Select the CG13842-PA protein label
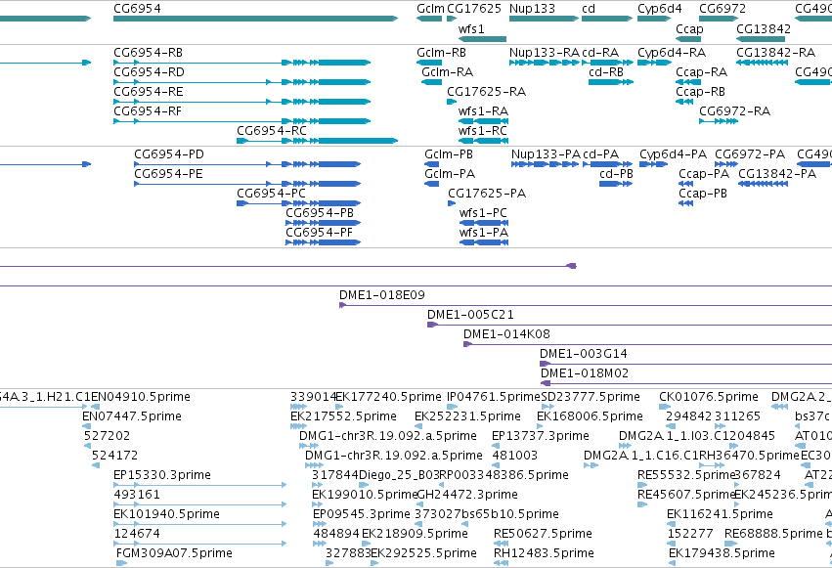This screenshot has width=832, height=568. pos(777,174)
